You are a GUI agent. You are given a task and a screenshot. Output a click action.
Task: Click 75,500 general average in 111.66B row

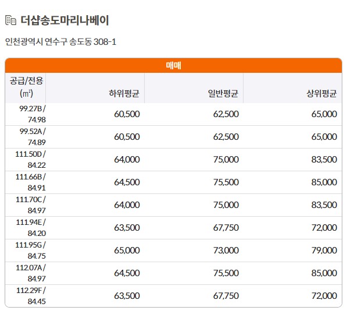coord(226,182)
